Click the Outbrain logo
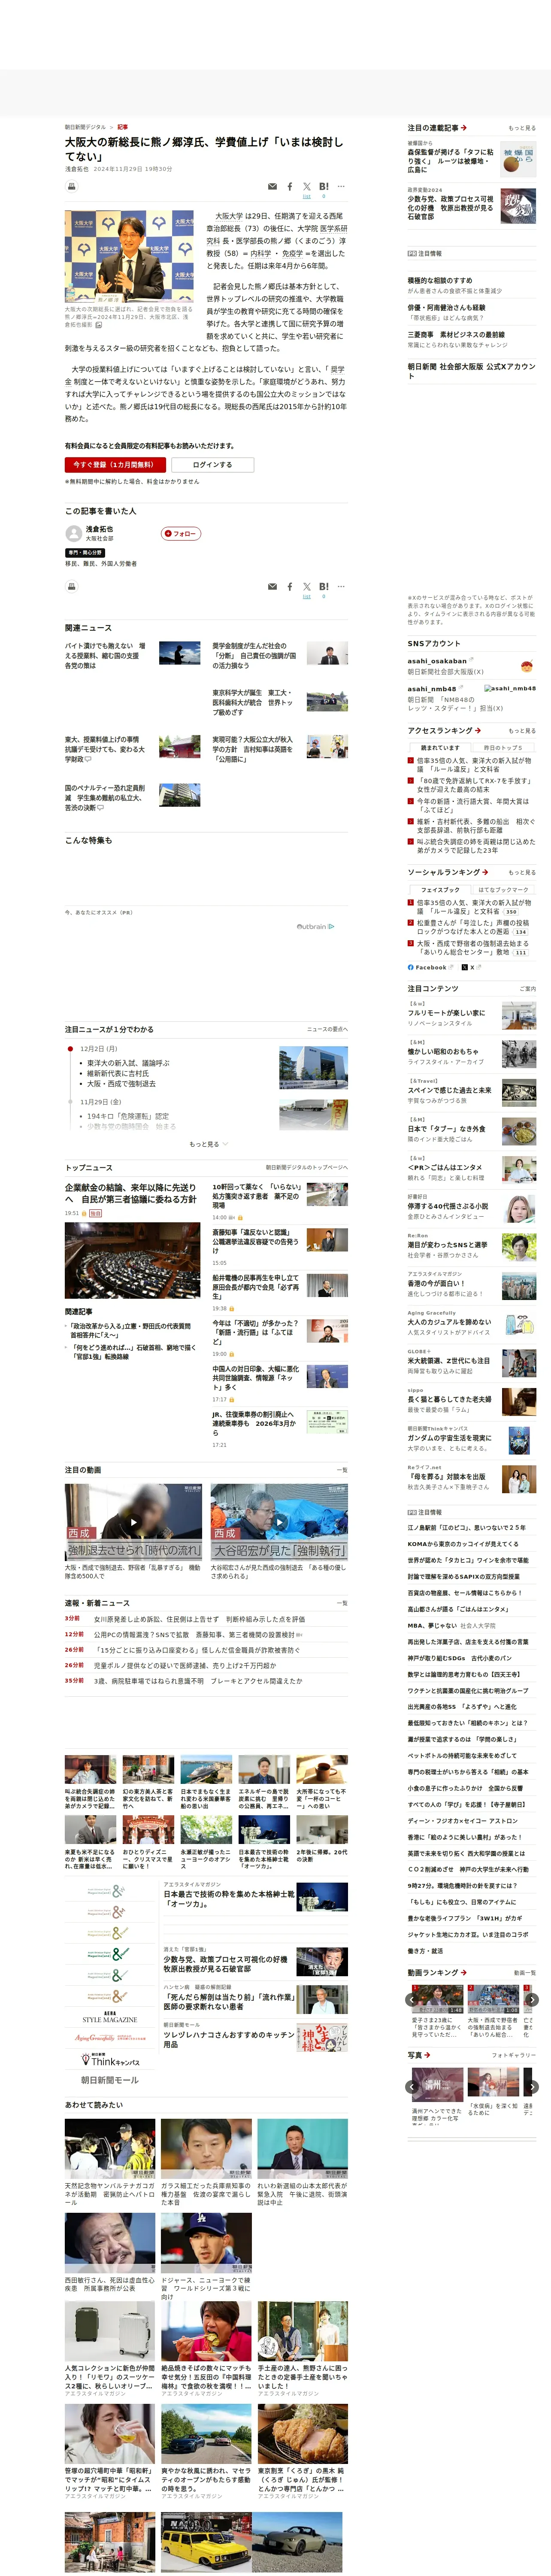Image resolution: width=551 pixels, height=2576 pixels. coord(316,926)
